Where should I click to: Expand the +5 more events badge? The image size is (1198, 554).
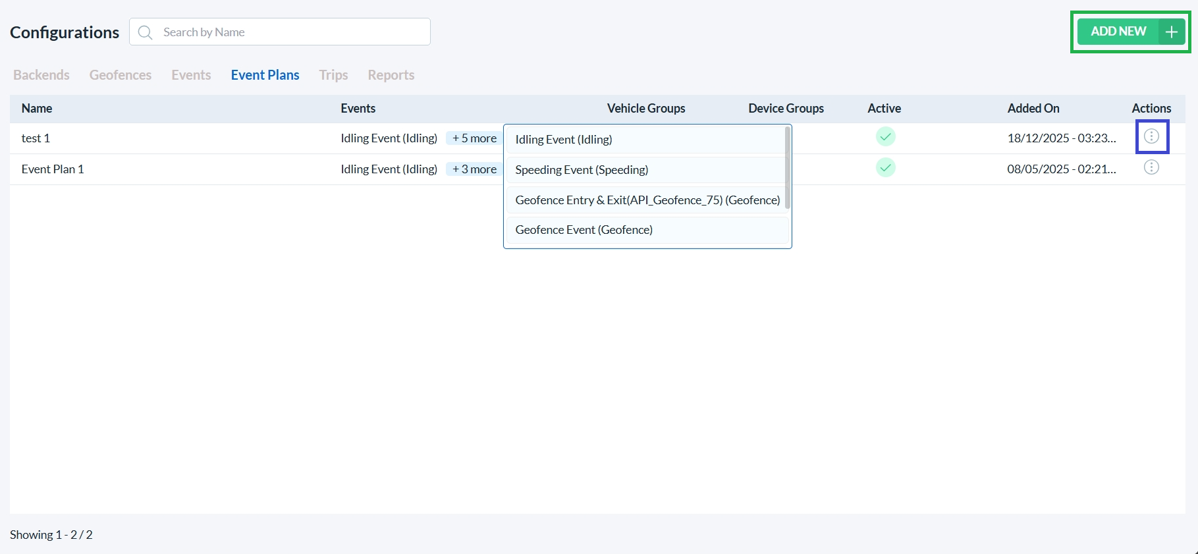(474, 138)
